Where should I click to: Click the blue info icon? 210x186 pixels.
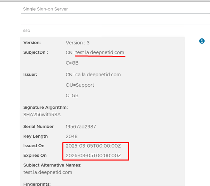pos(202,41)
